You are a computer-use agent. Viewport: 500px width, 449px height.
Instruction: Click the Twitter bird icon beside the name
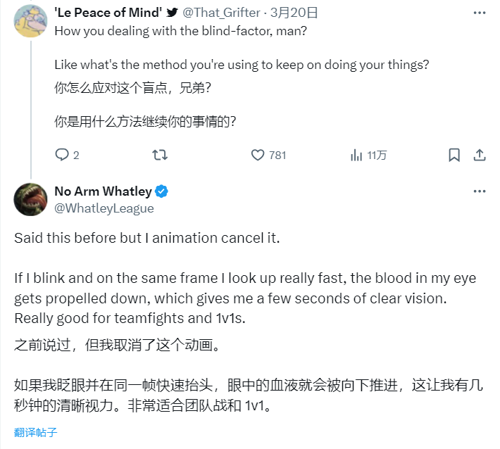[173, 13]
